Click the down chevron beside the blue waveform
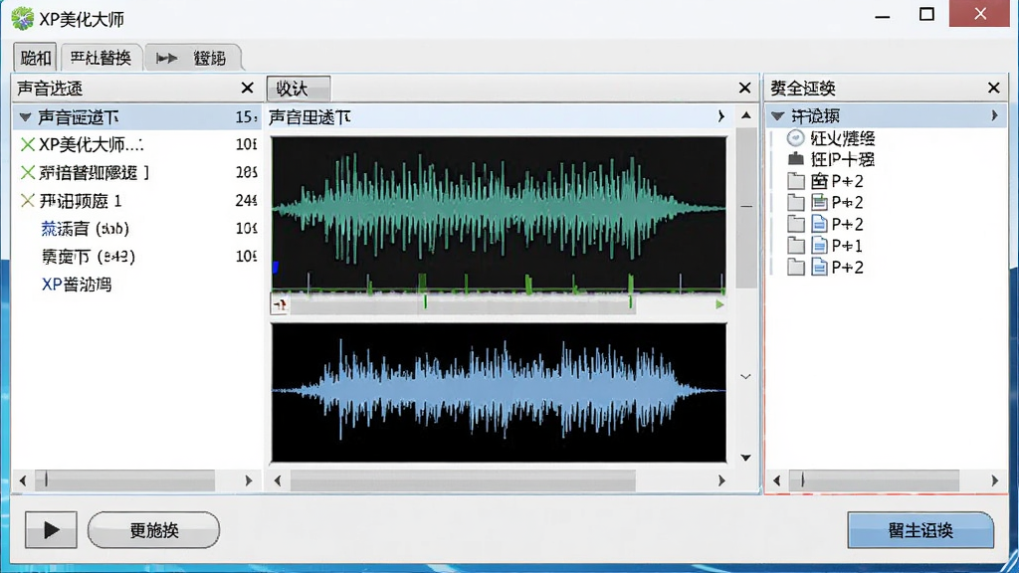The width and height of the screenshot is (1019, 573). (x=745, y=377)
